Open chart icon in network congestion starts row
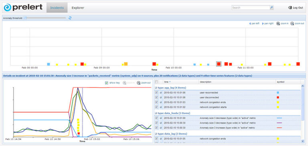 [x=160, y=107]
